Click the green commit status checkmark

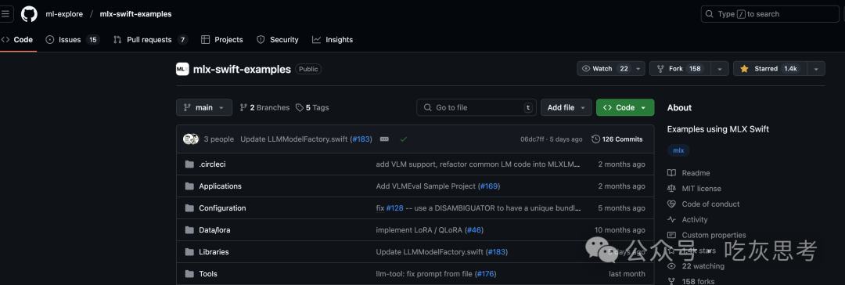(x=403, y=139)
